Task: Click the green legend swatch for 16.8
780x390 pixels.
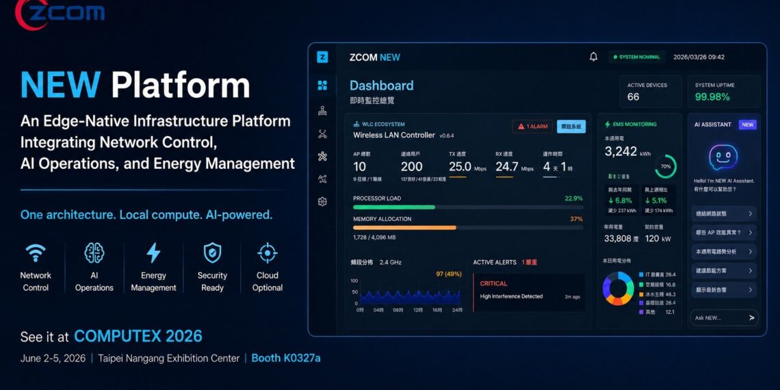Action: click(640, 285)
